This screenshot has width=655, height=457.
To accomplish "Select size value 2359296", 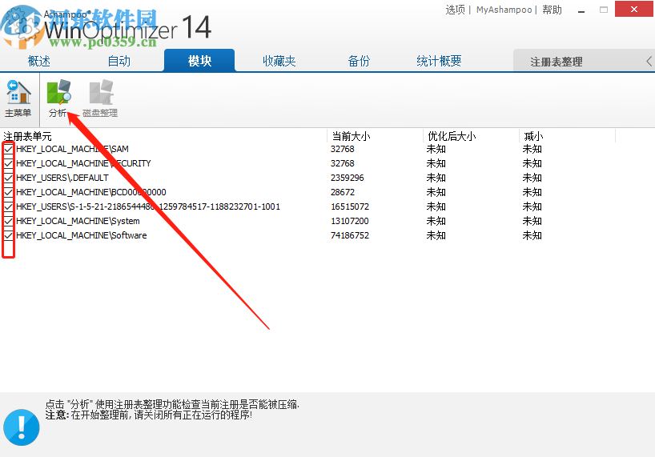I will (x=348, y=178).
